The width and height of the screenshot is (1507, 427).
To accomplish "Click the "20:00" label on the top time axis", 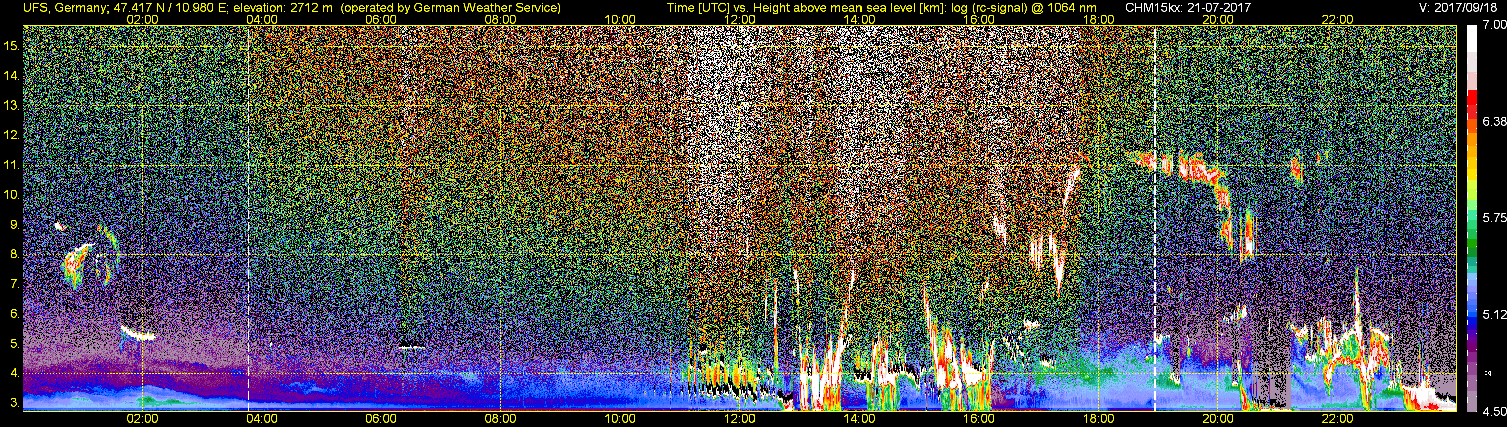I will click(1218, 19).
